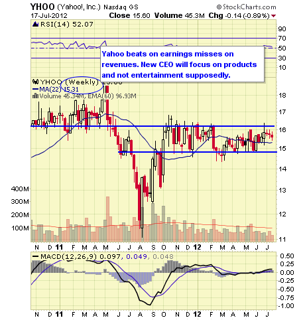Click the -0.50 MACD axis label
Viewport: 305px width, 320px height.
[286, 289]
